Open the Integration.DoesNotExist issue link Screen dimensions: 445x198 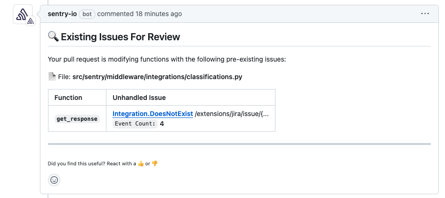click(x=152, y=114)
